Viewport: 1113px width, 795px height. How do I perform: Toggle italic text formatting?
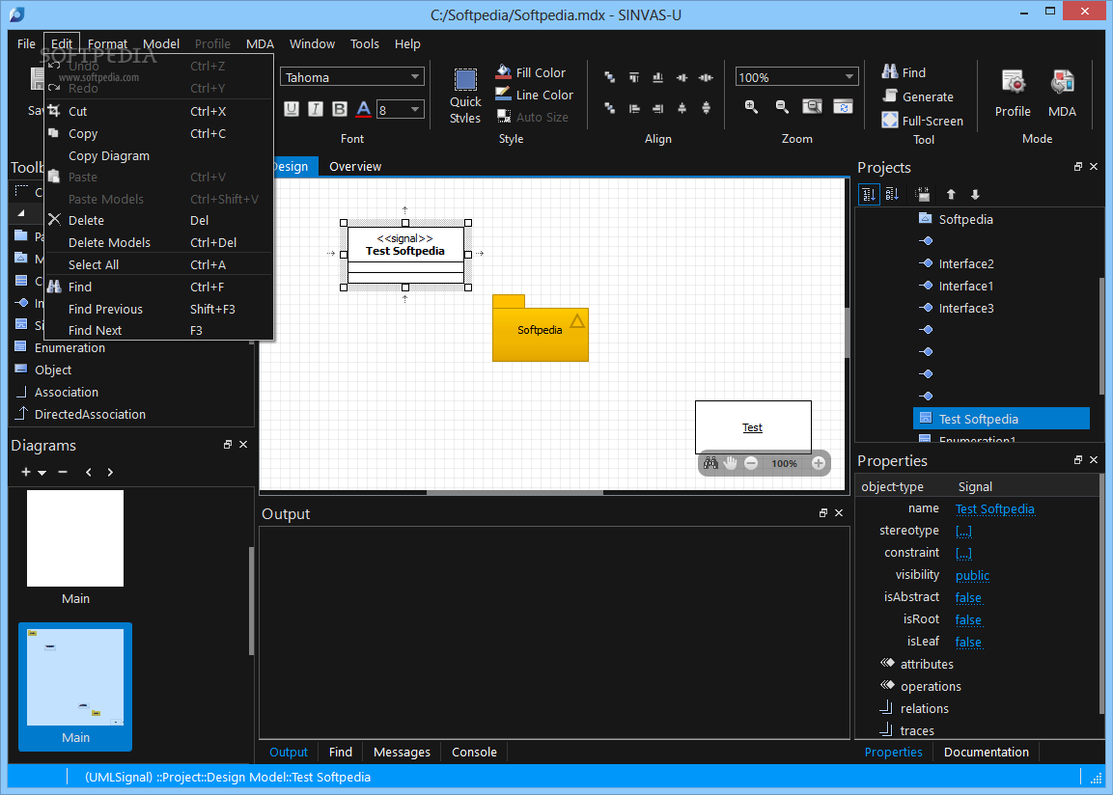pyautogui.click(x=315, y=108)
